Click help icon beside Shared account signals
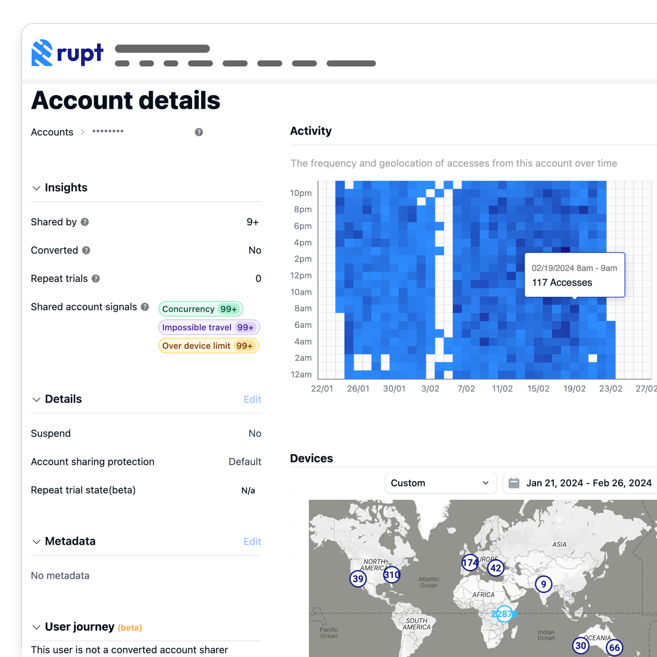This screenshot has width=657, height=657. click(145, 307)
